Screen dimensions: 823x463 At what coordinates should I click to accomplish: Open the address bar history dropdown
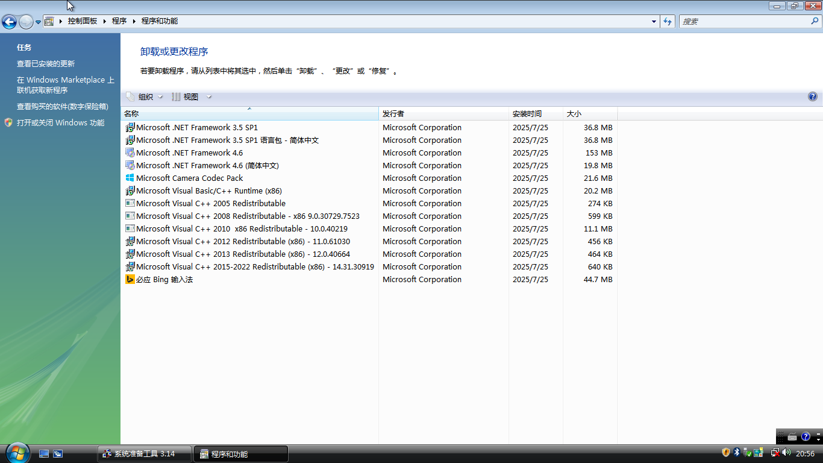pyautogui.click(x=654, y=22)
